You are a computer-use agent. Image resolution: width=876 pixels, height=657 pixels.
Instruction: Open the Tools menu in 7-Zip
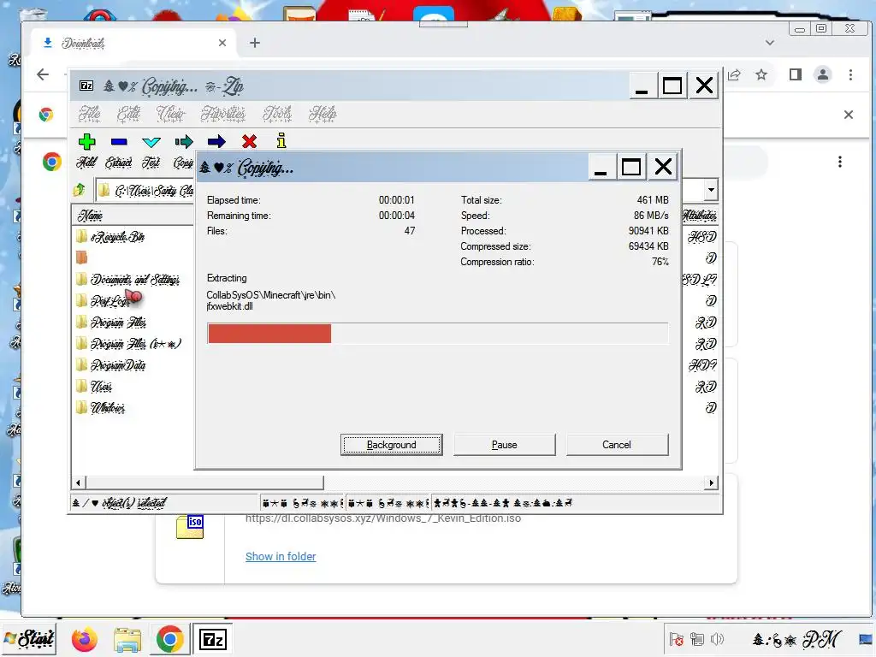pos(277,114)
